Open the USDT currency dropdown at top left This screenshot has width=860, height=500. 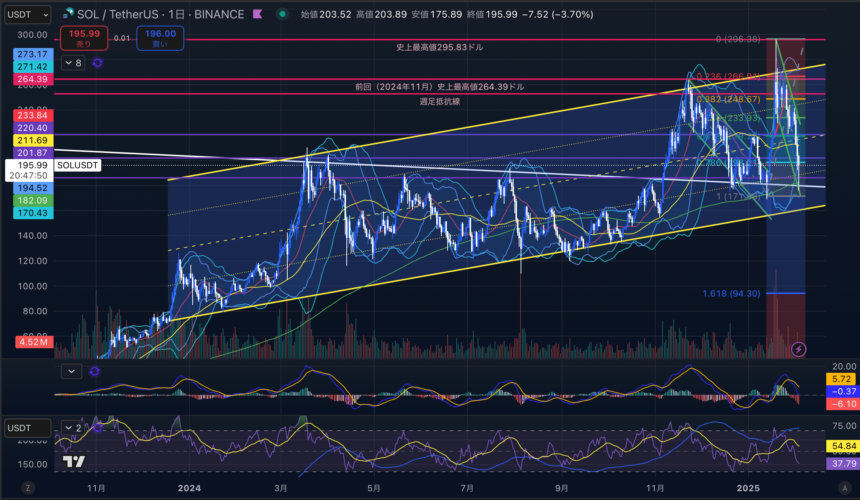coord(28,15)
